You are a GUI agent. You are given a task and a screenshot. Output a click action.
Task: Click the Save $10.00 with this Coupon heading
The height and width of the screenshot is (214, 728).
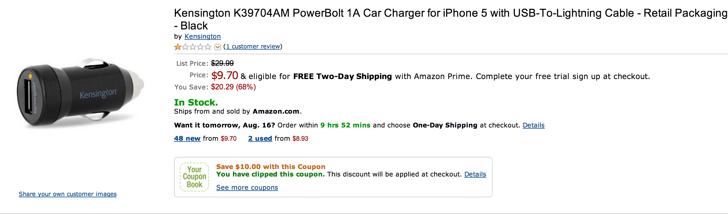pyautogui.click(x=271, y=167)
